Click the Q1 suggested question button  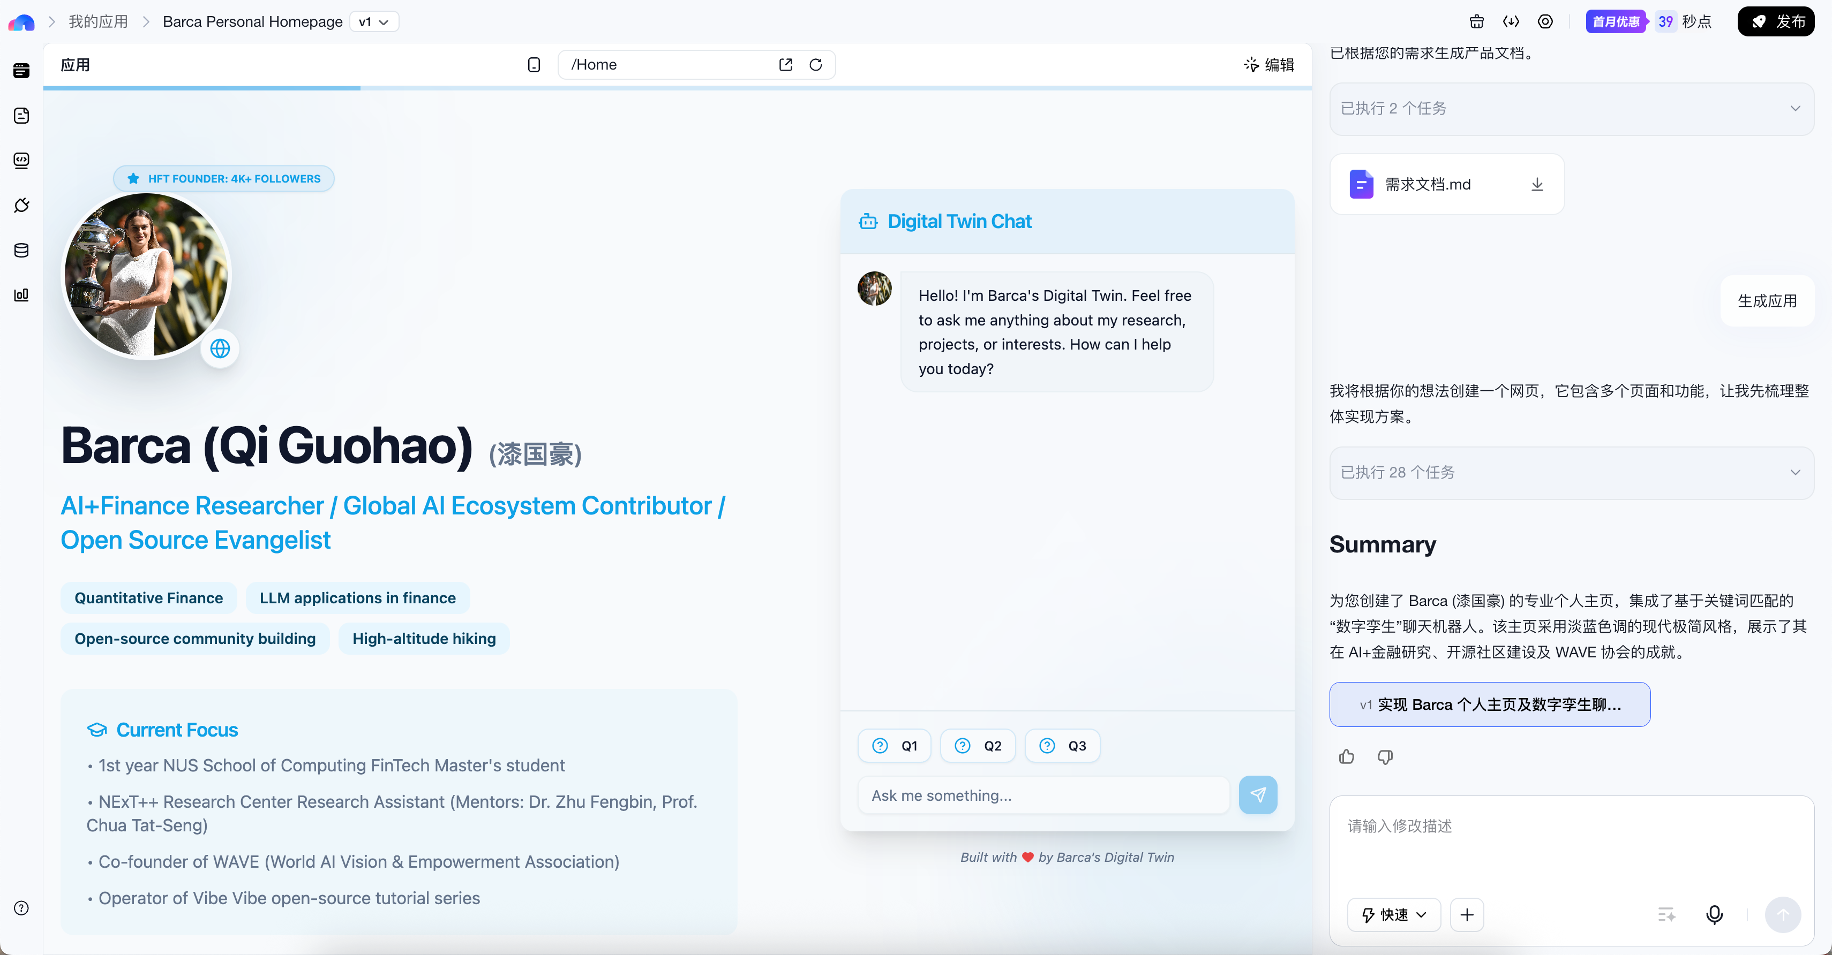894,746
